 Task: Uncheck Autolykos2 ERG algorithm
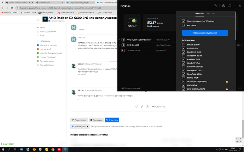(x=184, y=70)
